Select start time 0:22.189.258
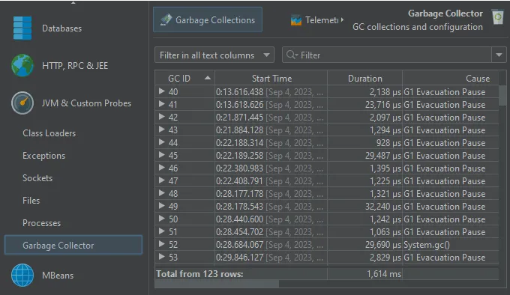The image size is (510, 295). [x=239, y=156]
